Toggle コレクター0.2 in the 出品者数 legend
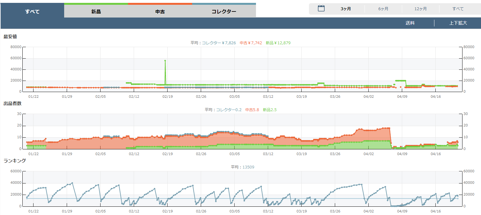 [229, 110]
